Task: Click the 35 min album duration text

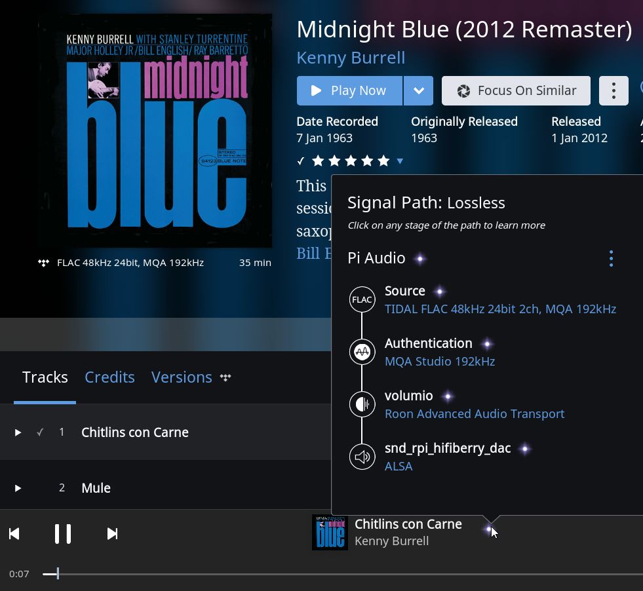Action: pyautogui.click(x=255, y=263)
